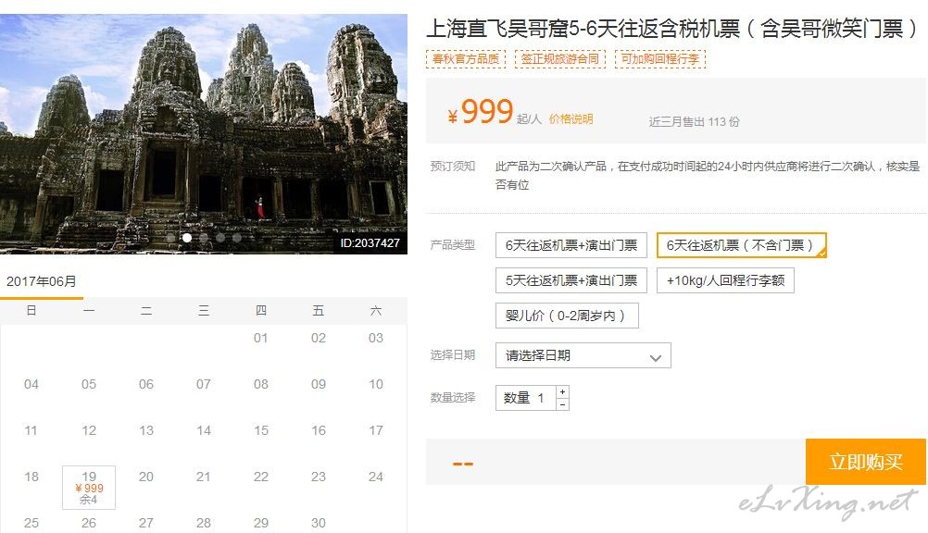Select the 婴儿价（0-2周岁内）option
This screenshot has height=533, width=928.
567,316
